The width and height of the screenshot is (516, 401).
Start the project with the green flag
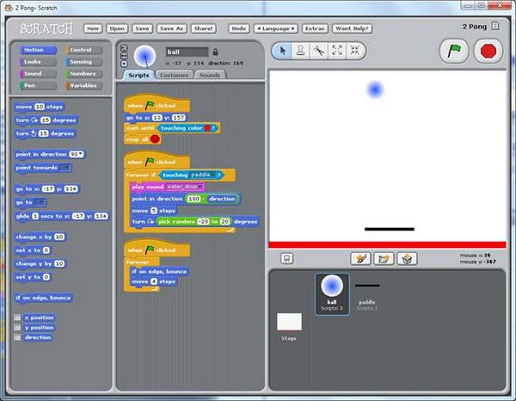point(454,51)
